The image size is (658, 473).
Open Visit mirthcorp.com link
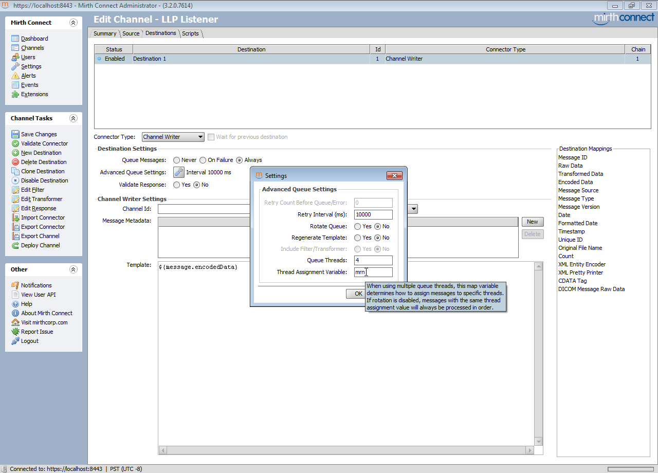click(44, 322)
